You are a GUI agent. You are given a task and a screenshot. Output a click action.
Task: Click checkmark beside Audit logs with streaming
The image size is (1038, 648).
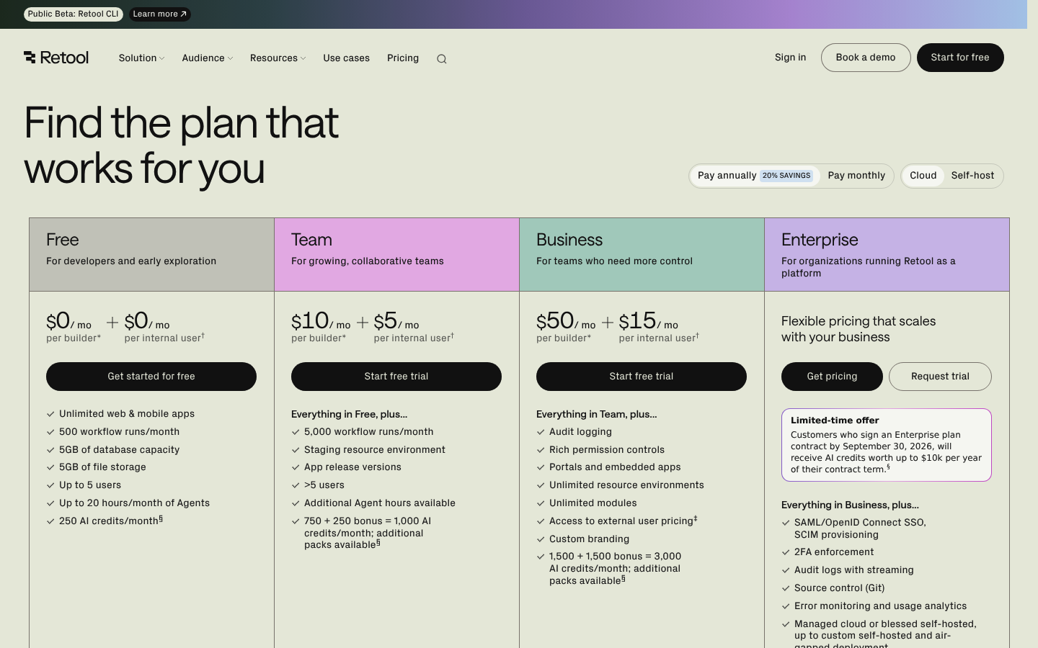pos(786,570)
